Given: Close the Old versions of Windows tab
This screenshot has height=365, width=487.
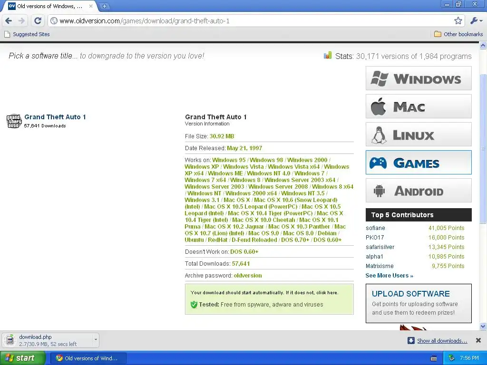Looking at the screenshot, I should coord(91,6).
